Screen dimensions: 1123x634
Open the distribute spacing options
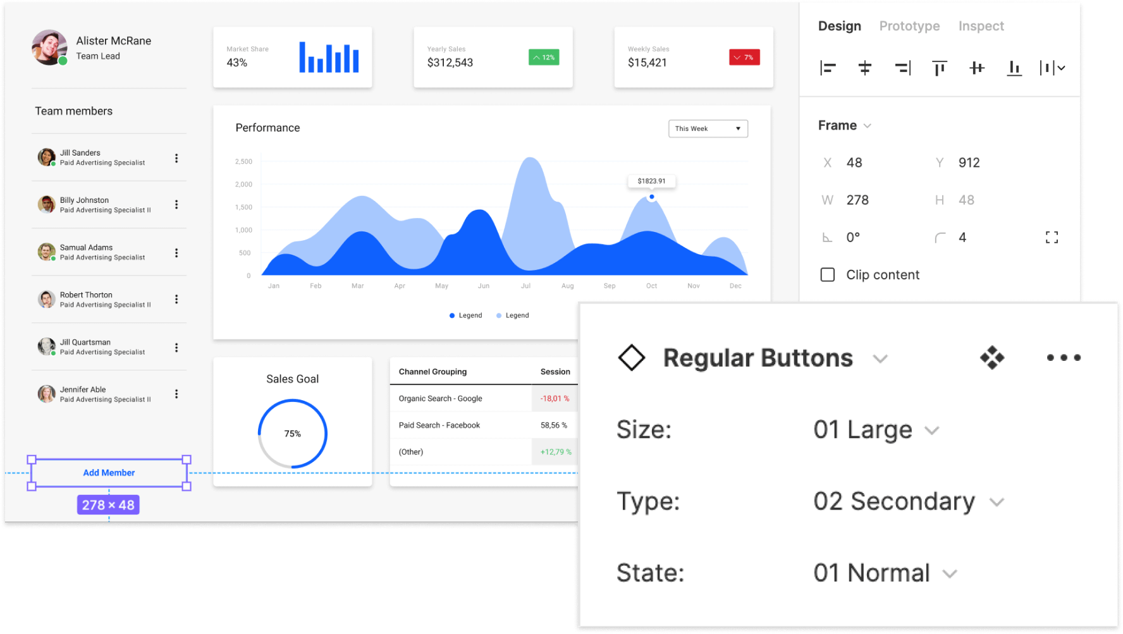click(x=1052, y=68)
